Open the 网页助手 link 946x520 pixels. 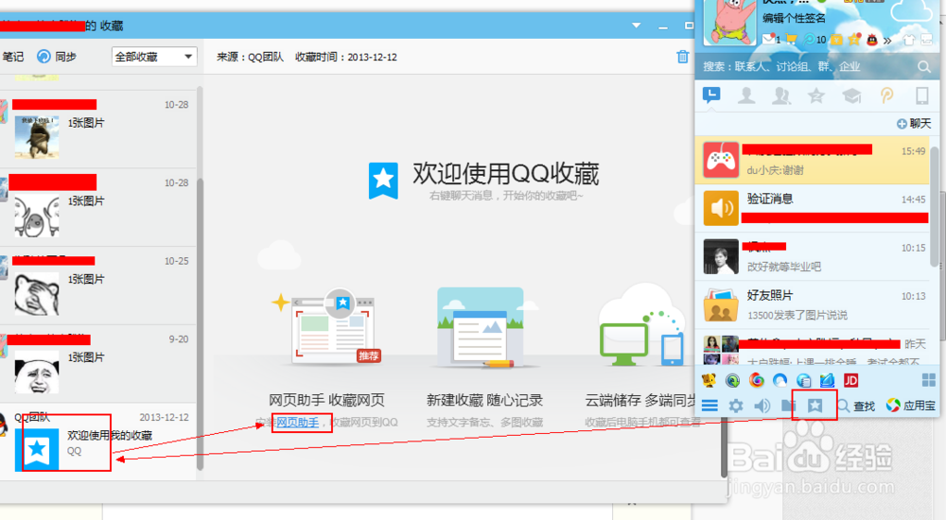click(x=297, y=423)
